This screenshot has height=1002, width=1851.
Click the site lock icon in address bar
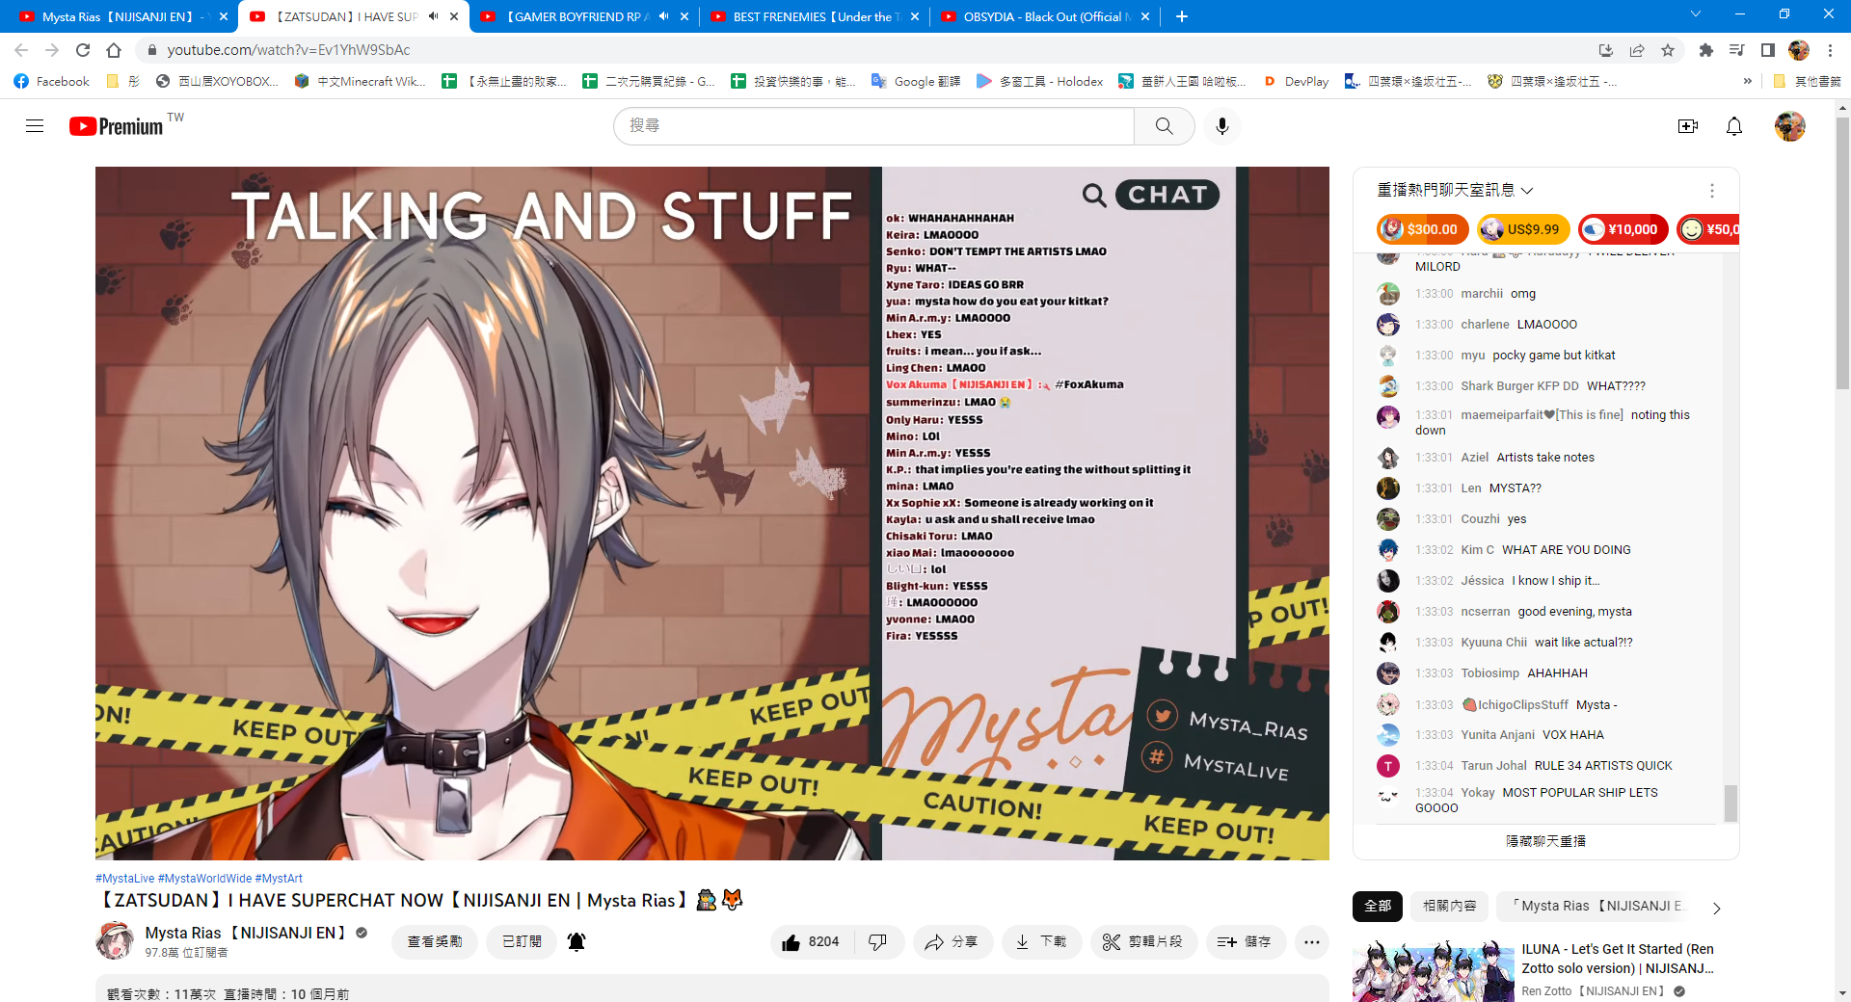(x=151, y=50)
